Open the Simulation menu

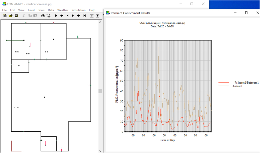[x=78, y=10]
